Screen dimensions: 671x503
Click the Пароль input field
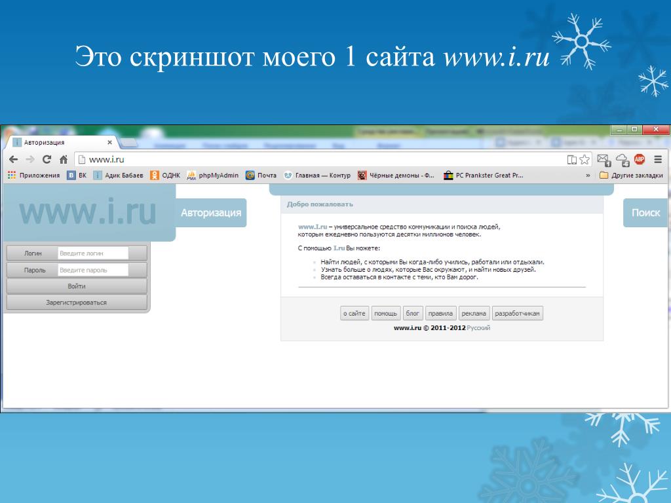click(x=93, y=270)
